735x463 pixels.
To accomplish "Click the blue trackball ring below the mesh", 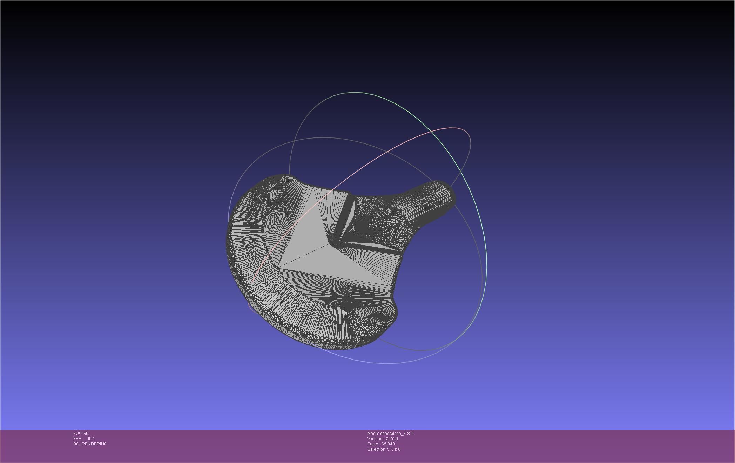I will click(x=386, y=363).
